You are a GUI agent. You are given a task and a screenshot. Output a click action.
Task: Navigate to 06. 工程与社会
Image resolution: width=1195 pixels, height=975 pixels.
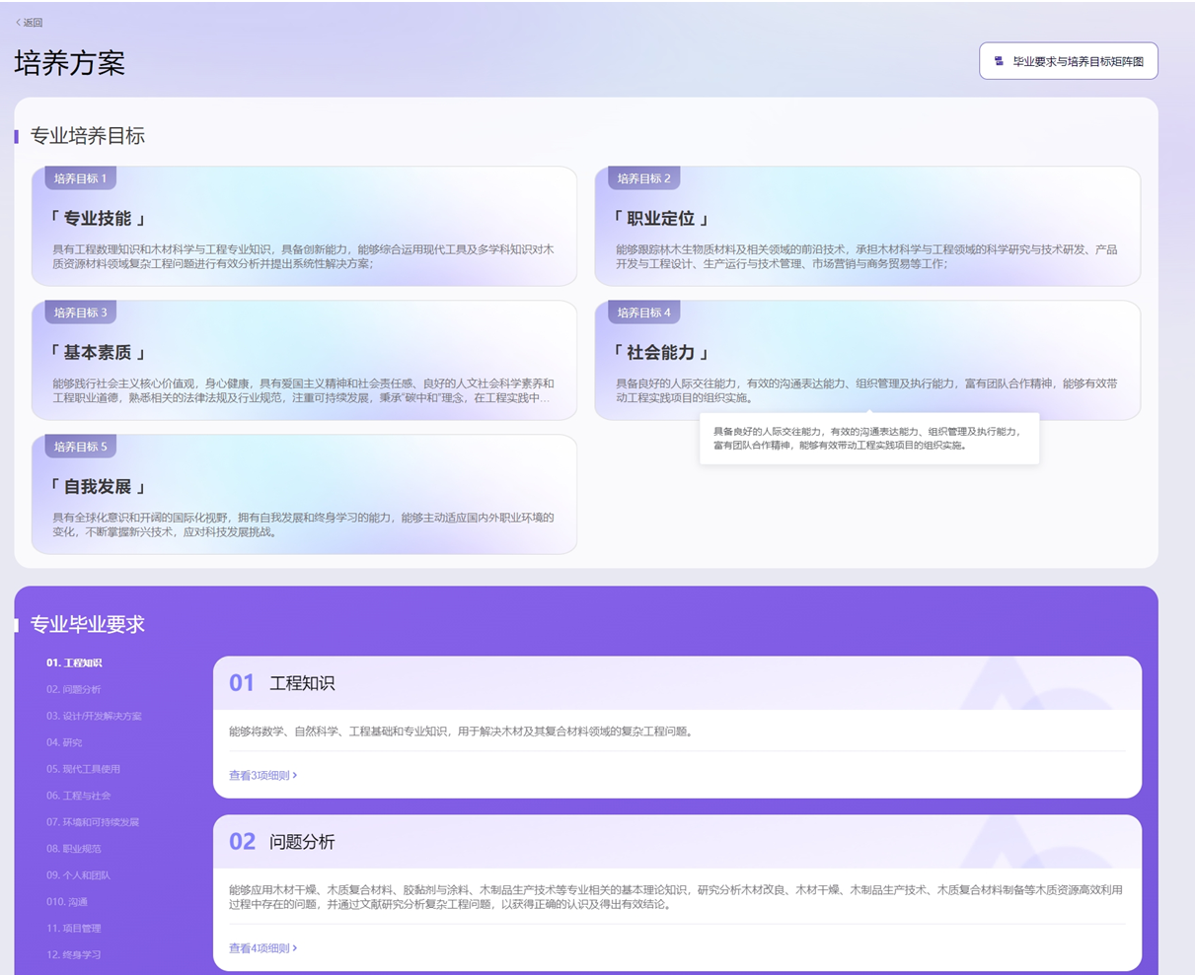point(78,796)
